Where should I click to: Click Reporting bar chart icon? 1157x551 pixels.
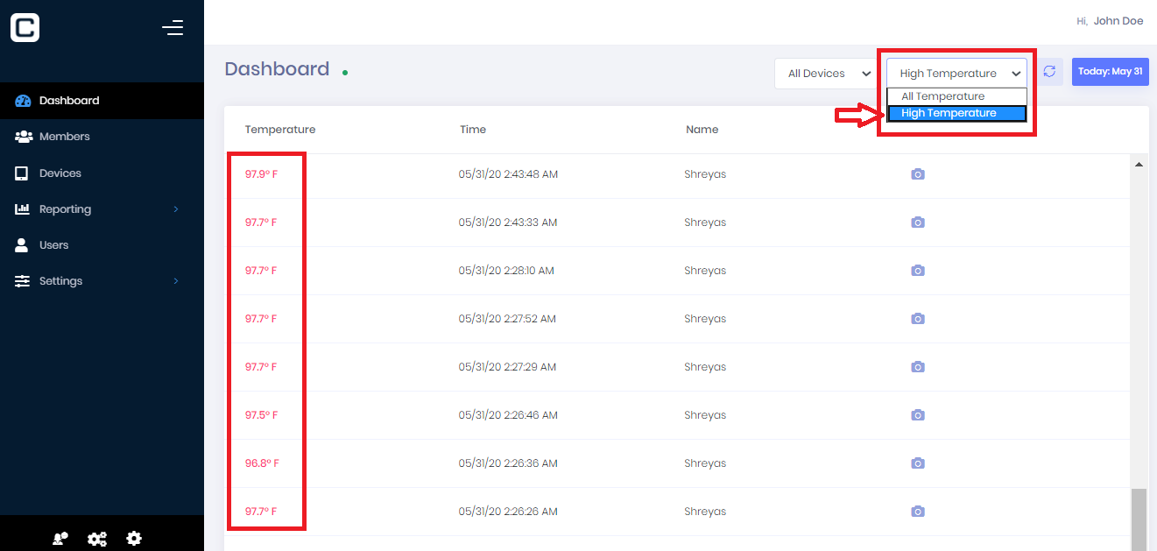pos(23,209)
